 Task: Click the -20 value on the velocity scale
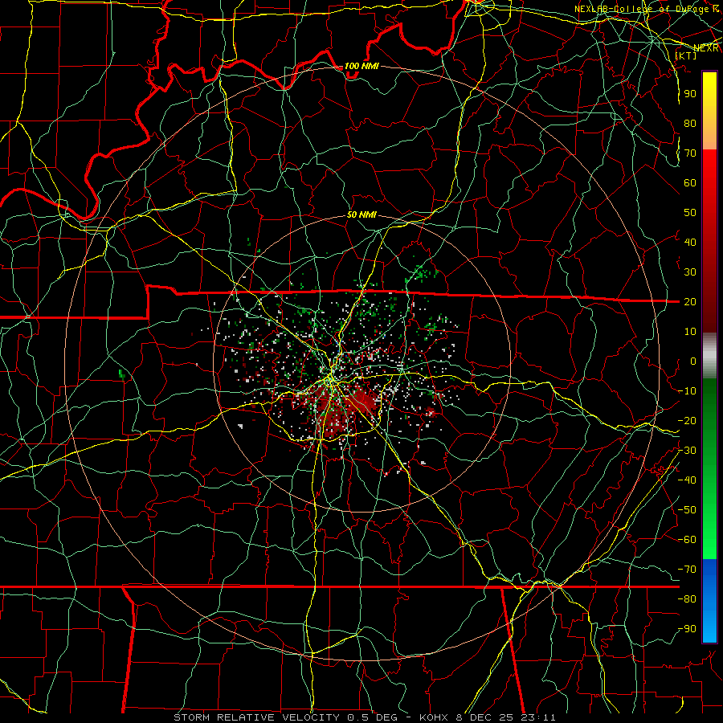pos(687,421)
